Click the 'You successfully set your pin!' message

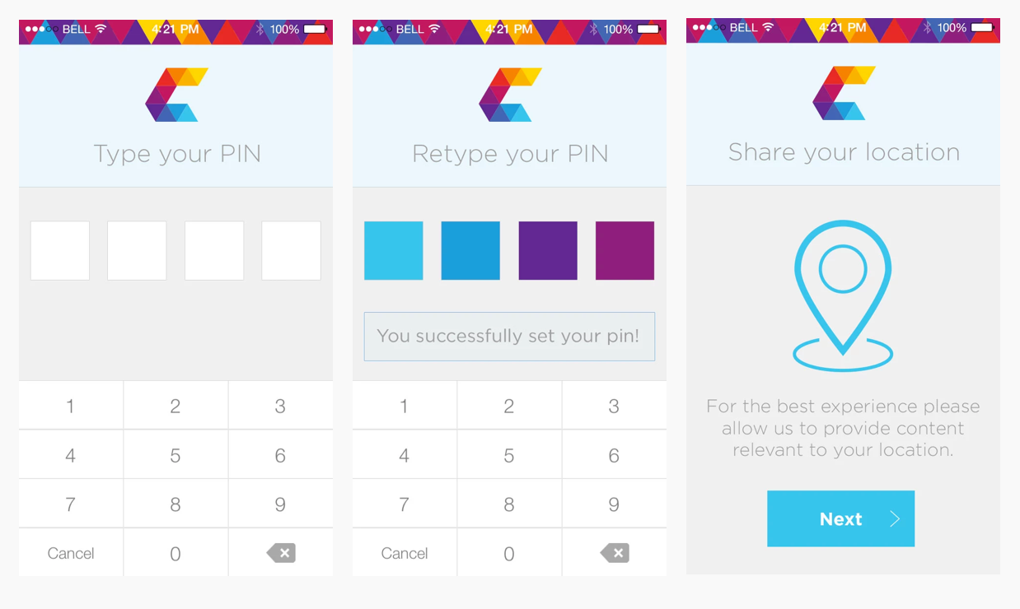point(509,336)
